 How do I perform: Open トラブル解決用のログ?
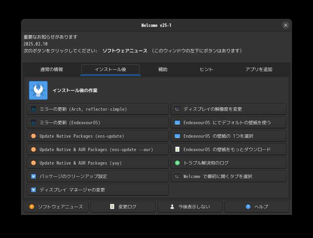[x=228, y=163]
